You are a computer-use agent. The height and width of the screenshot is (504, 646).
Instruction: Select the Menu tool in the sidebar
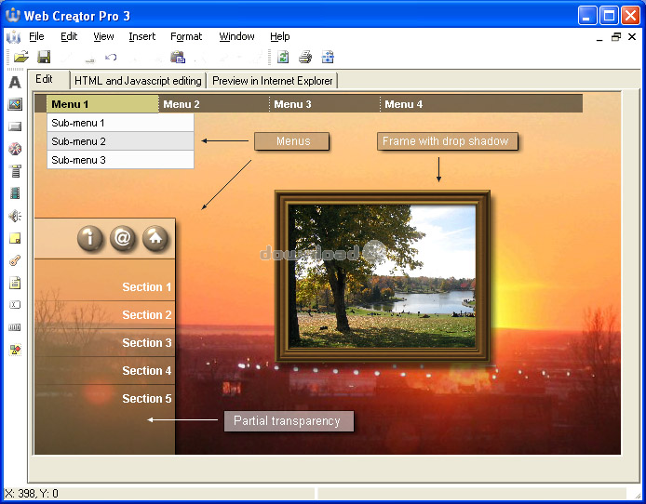point(15,171)
